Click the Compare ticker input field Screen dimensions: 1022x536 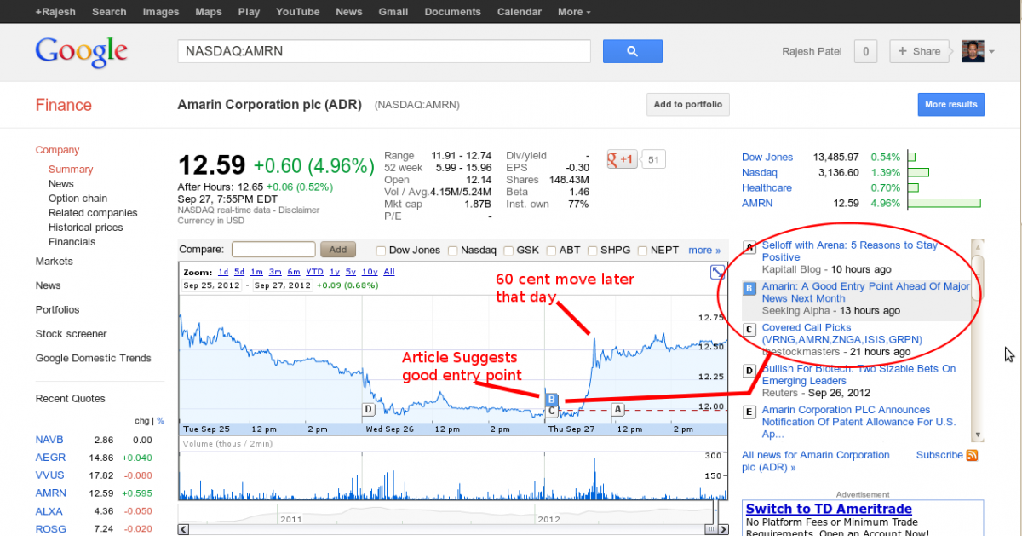273,250
